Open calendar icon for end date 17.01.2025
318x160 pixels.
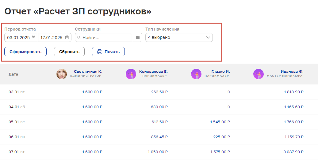pyautogui.click(x=67, y=37)
